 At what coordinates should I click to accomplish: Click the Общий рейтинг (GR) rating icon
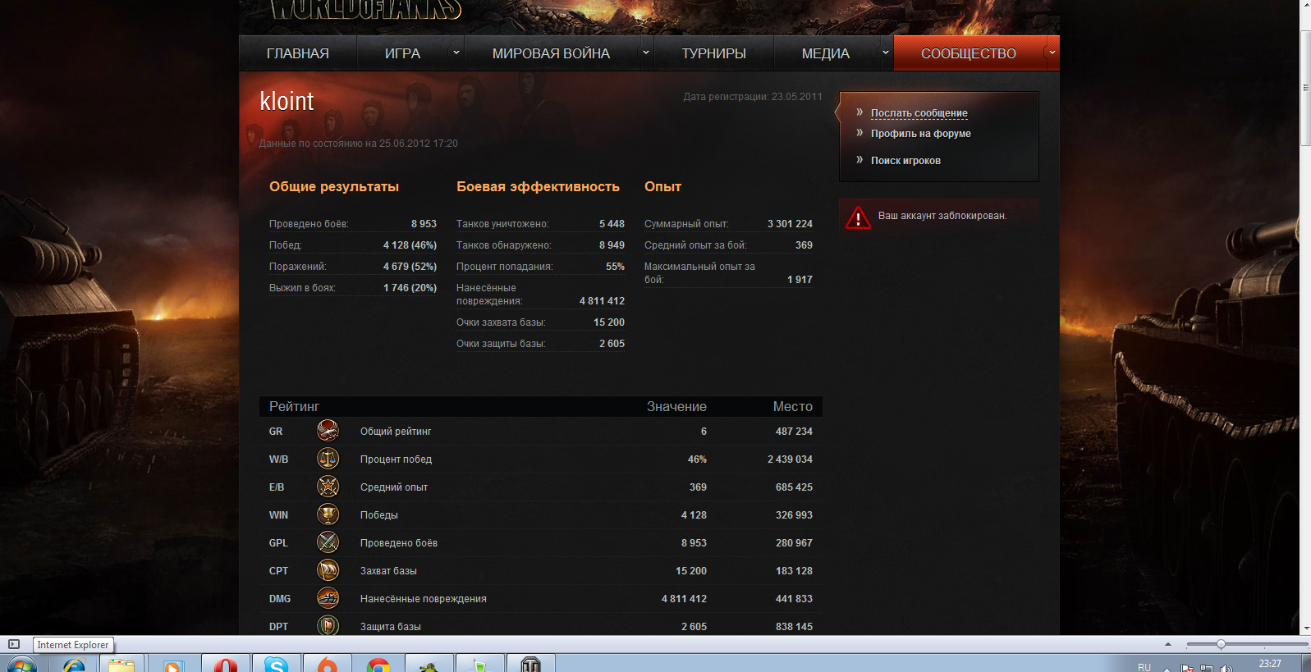pos(328,430)
